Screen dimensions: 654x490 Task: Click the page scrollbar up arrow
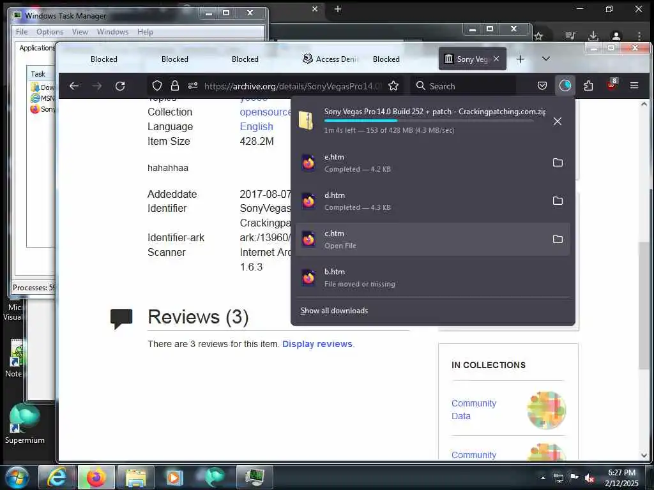point(644,104)
